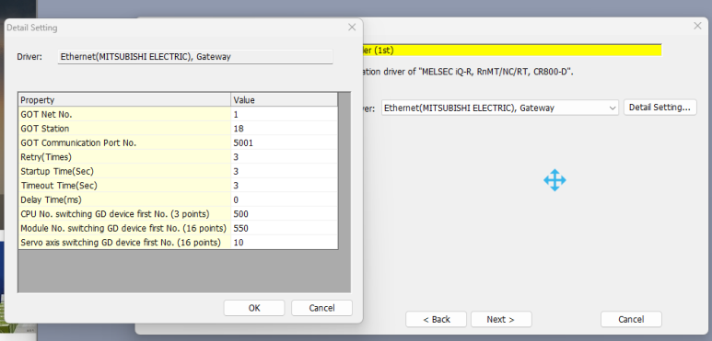Go to < Back wizard step
712x341 pixels.
tap(436, 319)
